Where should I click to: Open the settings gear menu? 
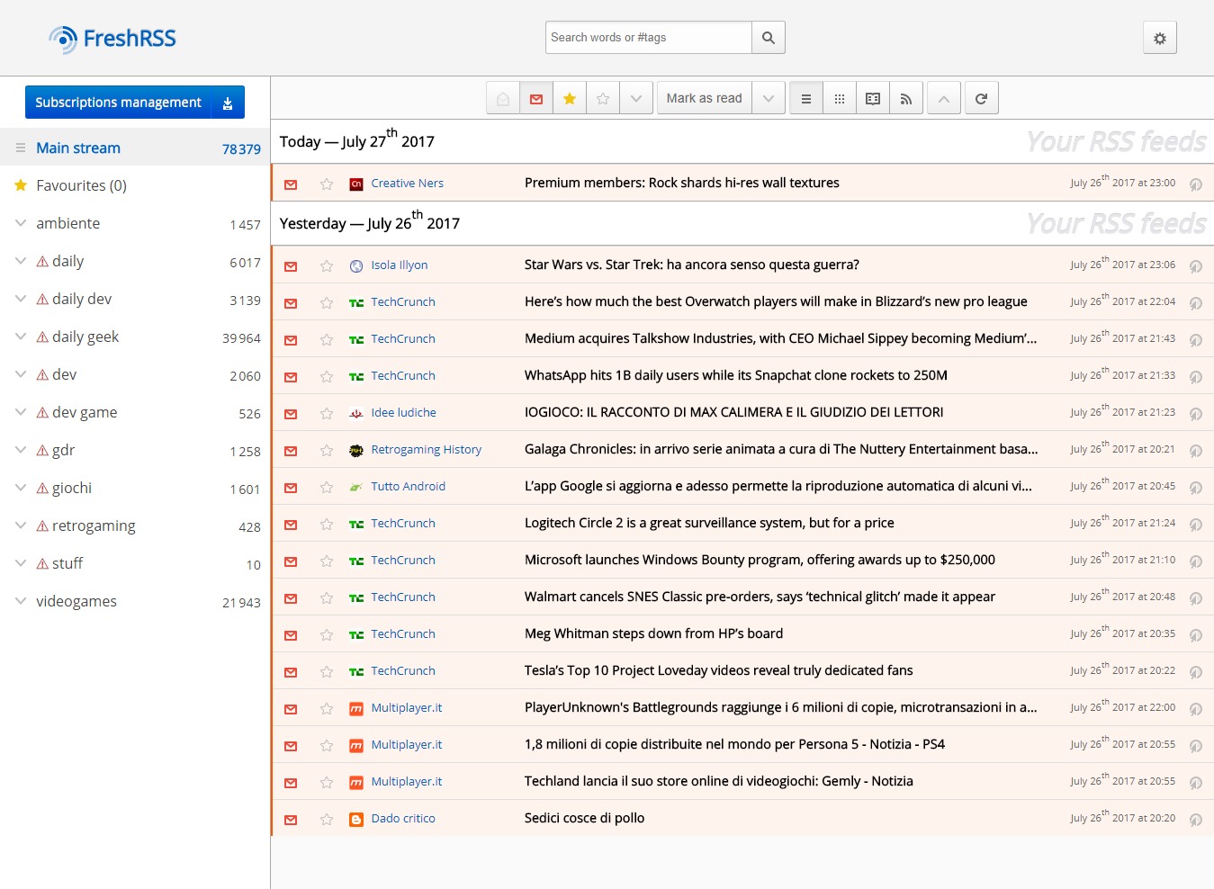click(1160, 38)
